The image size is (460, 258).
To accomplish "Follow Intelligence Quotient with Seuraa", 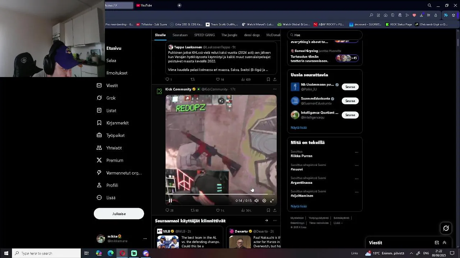I will (x=350, y=115).
